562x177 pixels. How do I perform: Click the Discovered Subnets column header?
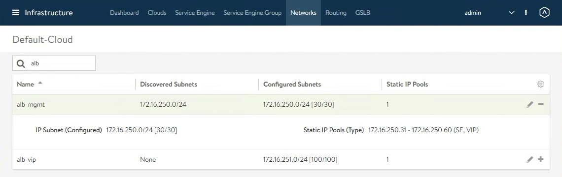click(169, 85)
